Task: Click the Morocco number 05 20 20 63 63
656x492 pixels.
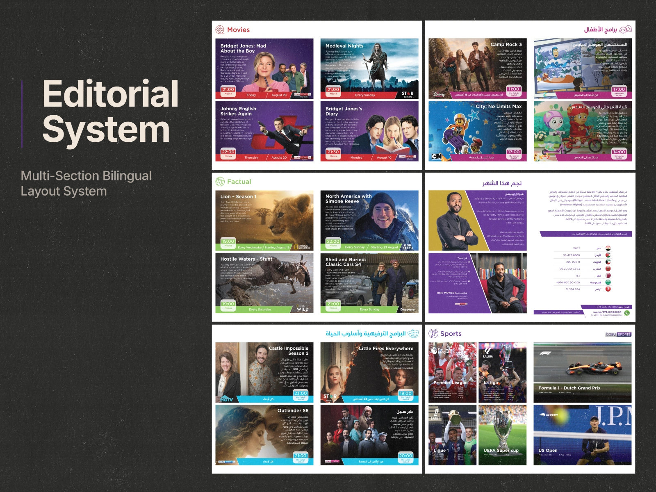Action: 570,269
